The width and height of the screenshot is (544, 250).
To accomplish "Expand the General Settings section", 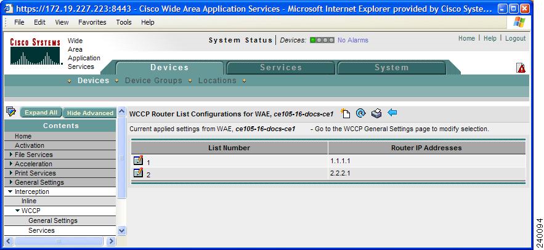I will [11, 182].
